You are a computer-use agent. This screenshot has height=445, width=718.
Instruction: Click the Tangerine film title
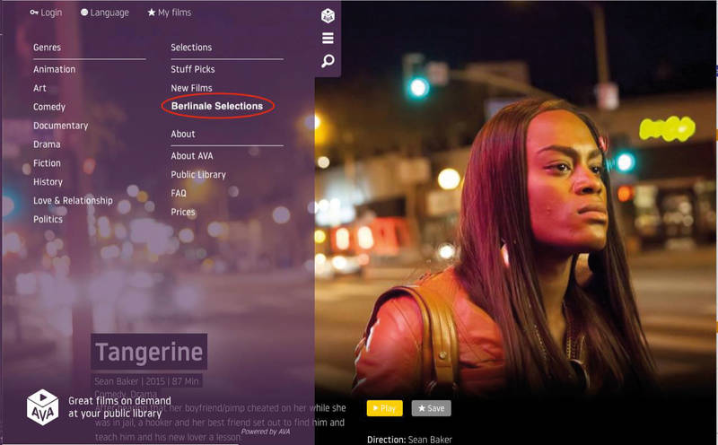149,352
